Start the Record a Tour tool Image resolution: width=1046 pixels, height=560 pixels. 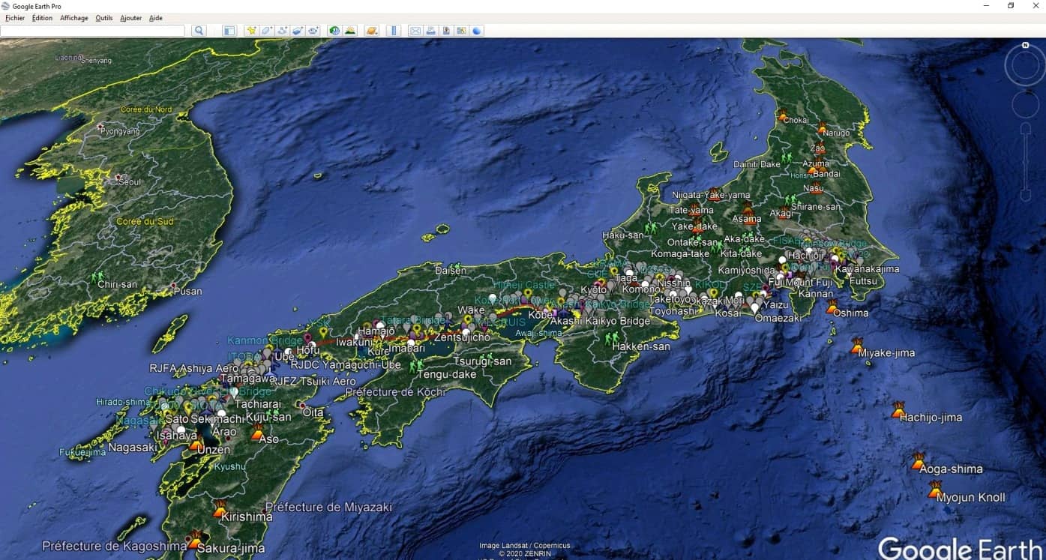click(313, 31)
